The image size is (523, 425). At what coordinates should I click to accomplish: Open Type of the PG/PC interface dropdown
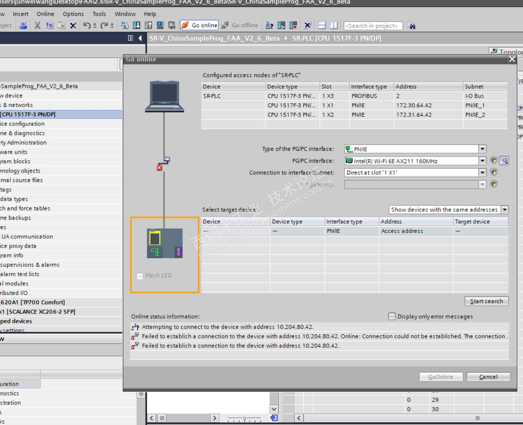[482, 149]
